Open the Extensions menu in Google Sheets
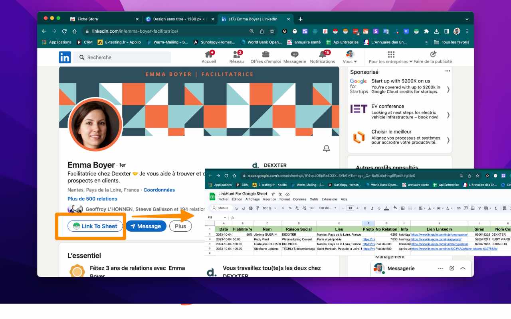The width and height of the screenshot is (511, 319). click(x=329, y=199)
